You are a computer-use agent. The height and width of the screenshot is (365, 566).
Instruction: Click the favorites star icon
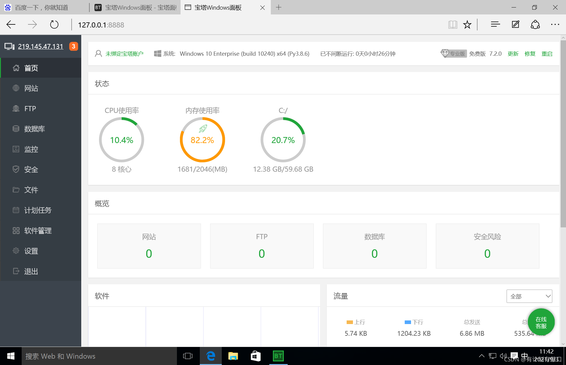click(467, 25)
